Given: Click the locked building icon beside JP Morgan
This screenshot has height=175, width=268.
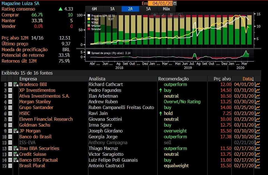Looking at the screenshot, I should [16, 131].
